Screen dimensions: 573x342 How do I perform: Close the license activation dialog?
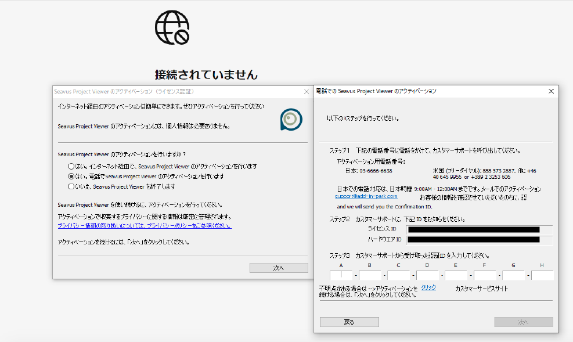(x=307, y=92)
